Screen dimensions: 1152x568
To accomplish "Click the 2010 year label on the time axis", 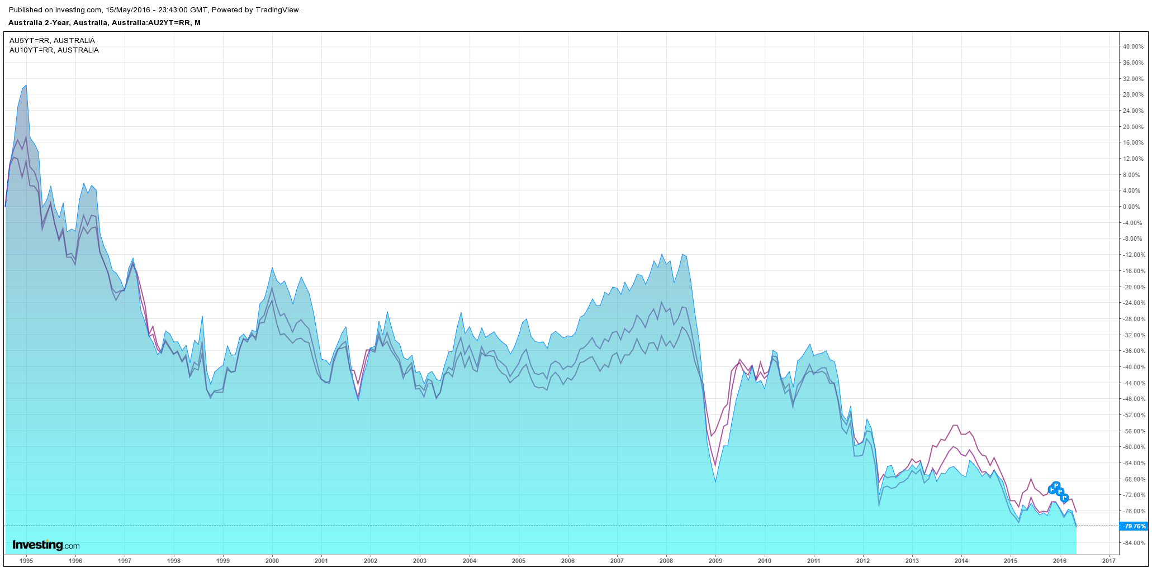I will pyautogui.click(x=765, y=561).
